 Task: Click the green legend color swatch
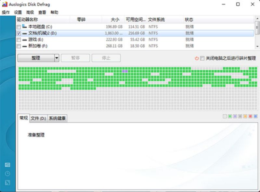coord(230,116)
